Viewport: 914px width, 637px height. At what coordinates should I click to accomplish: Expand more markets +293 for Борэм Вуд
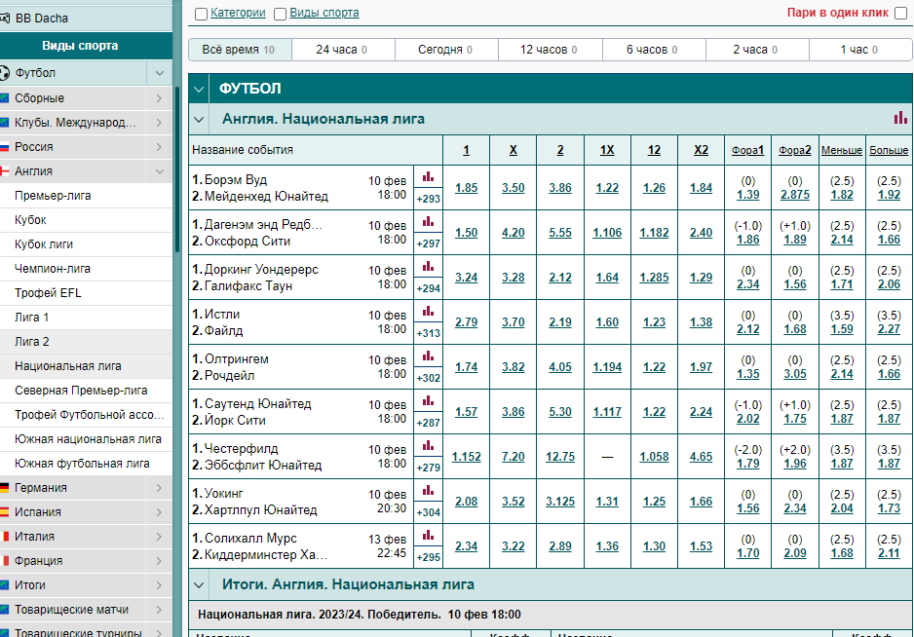pos(429,199)
